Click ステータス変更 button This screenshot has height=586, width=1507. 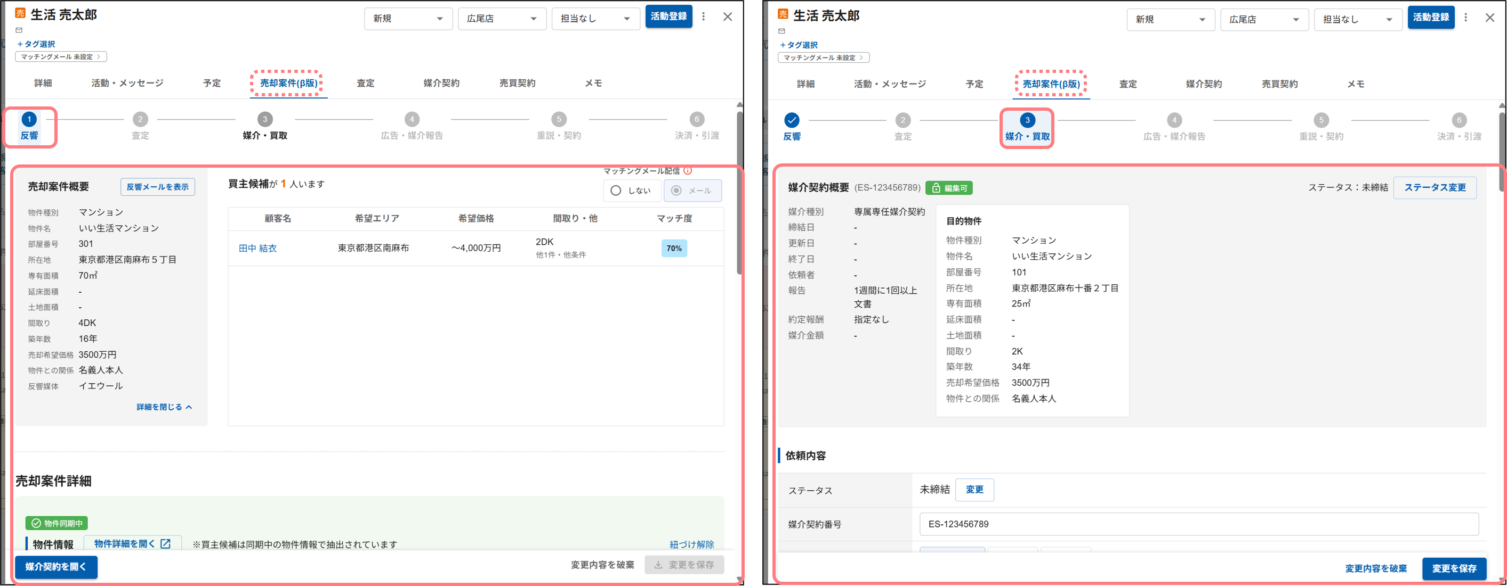[x=1435, y=187]
